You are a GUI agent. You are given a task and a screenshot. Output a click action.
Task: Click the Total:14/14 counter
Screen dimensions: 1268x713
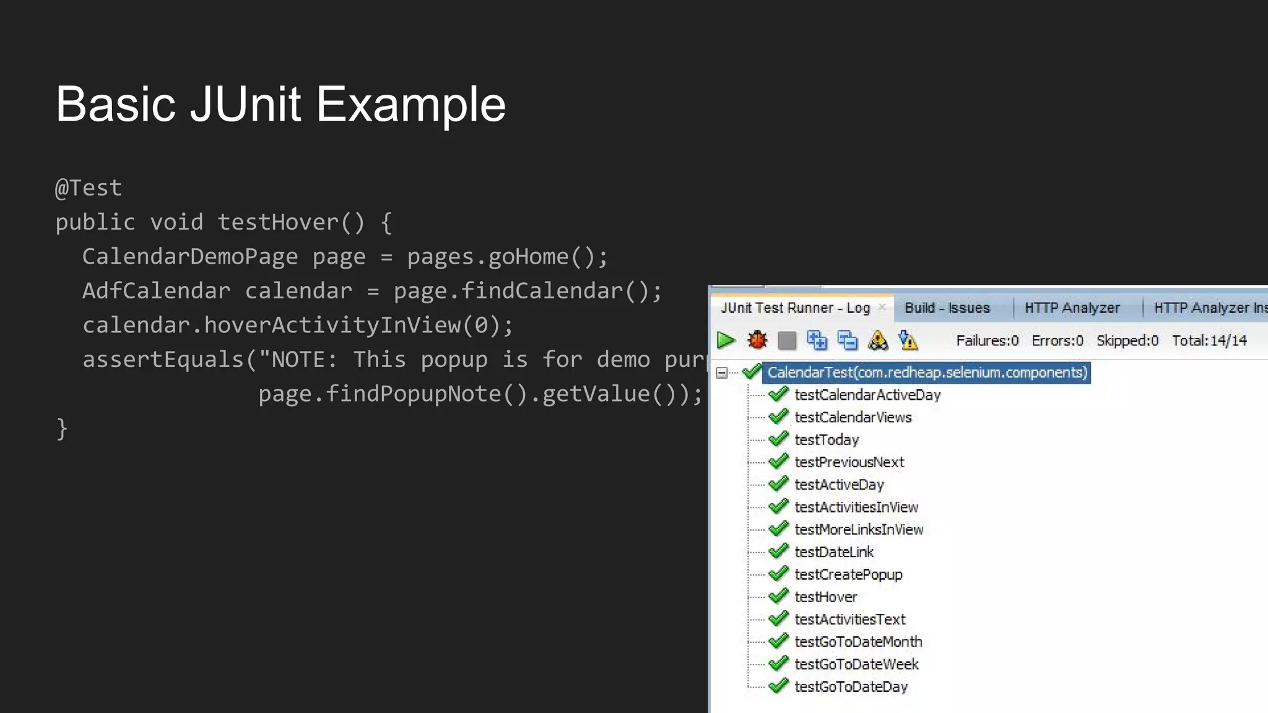pos(1209,340)
